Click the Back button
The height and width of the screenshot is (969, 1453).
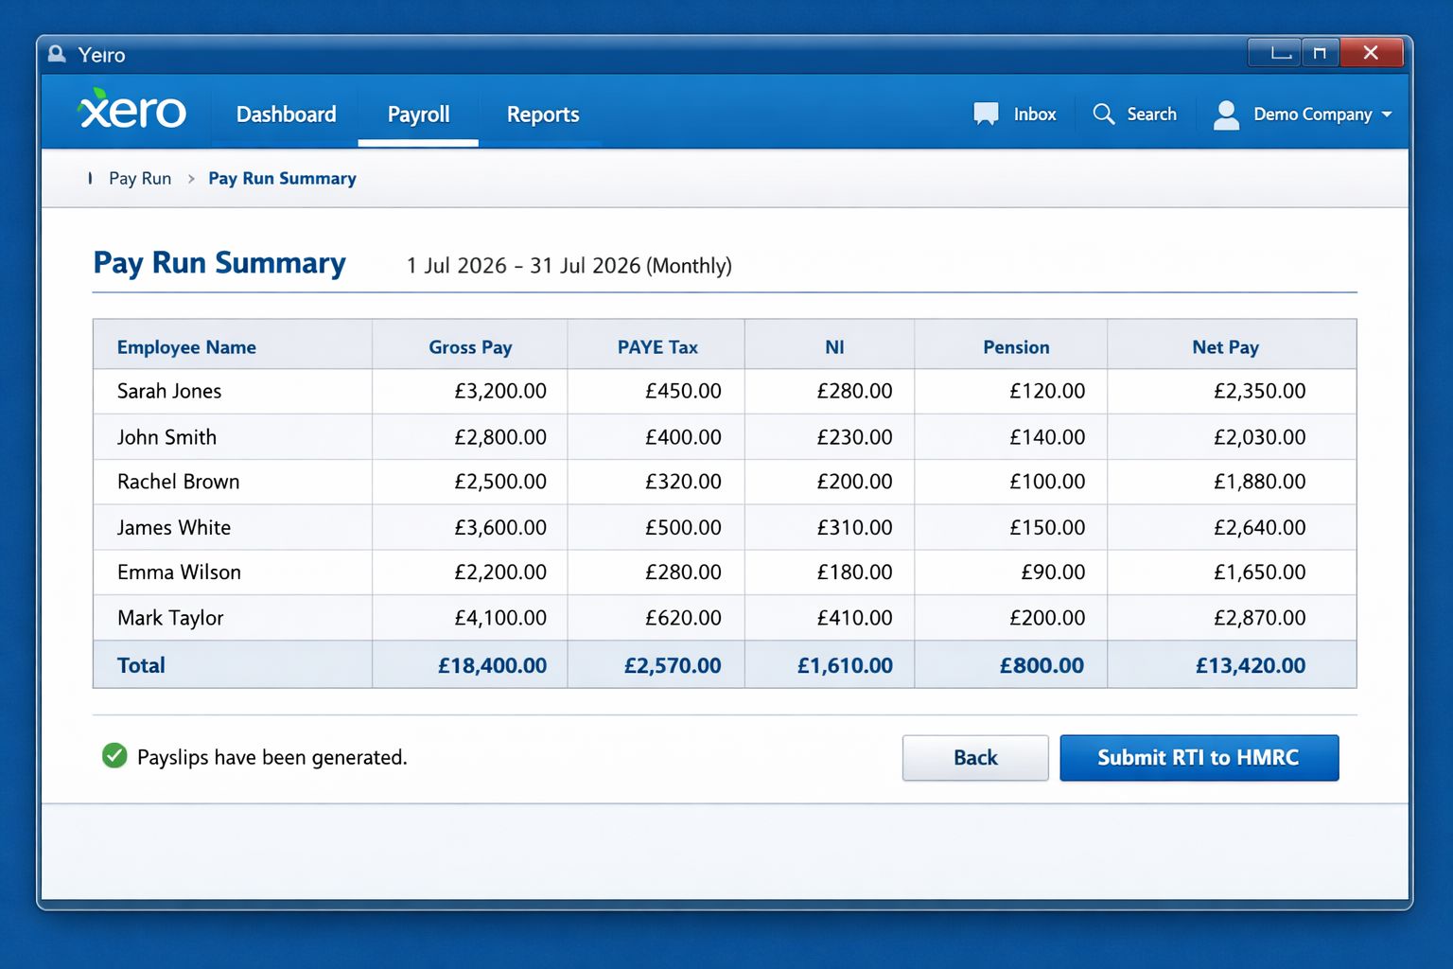click(x=975, y=757)
